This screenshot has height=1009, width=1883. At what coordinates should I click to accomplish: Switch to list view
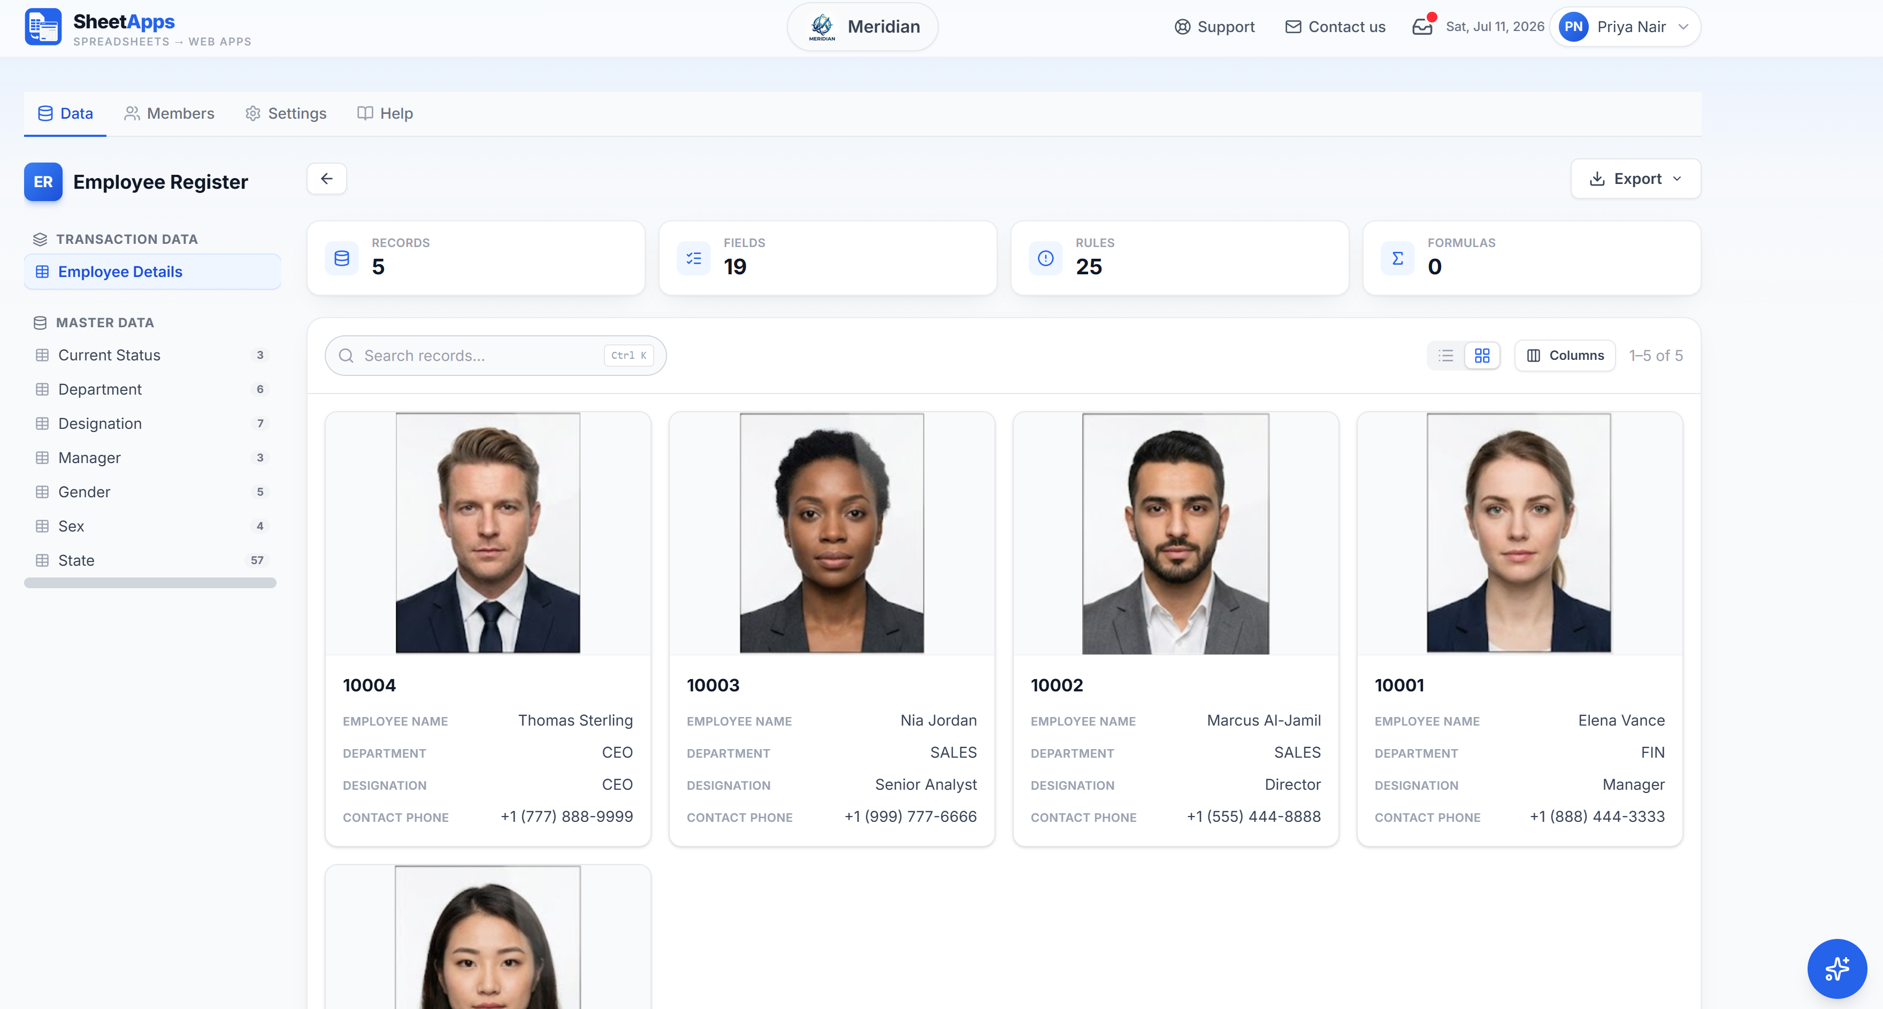(x=1446, y=356)
